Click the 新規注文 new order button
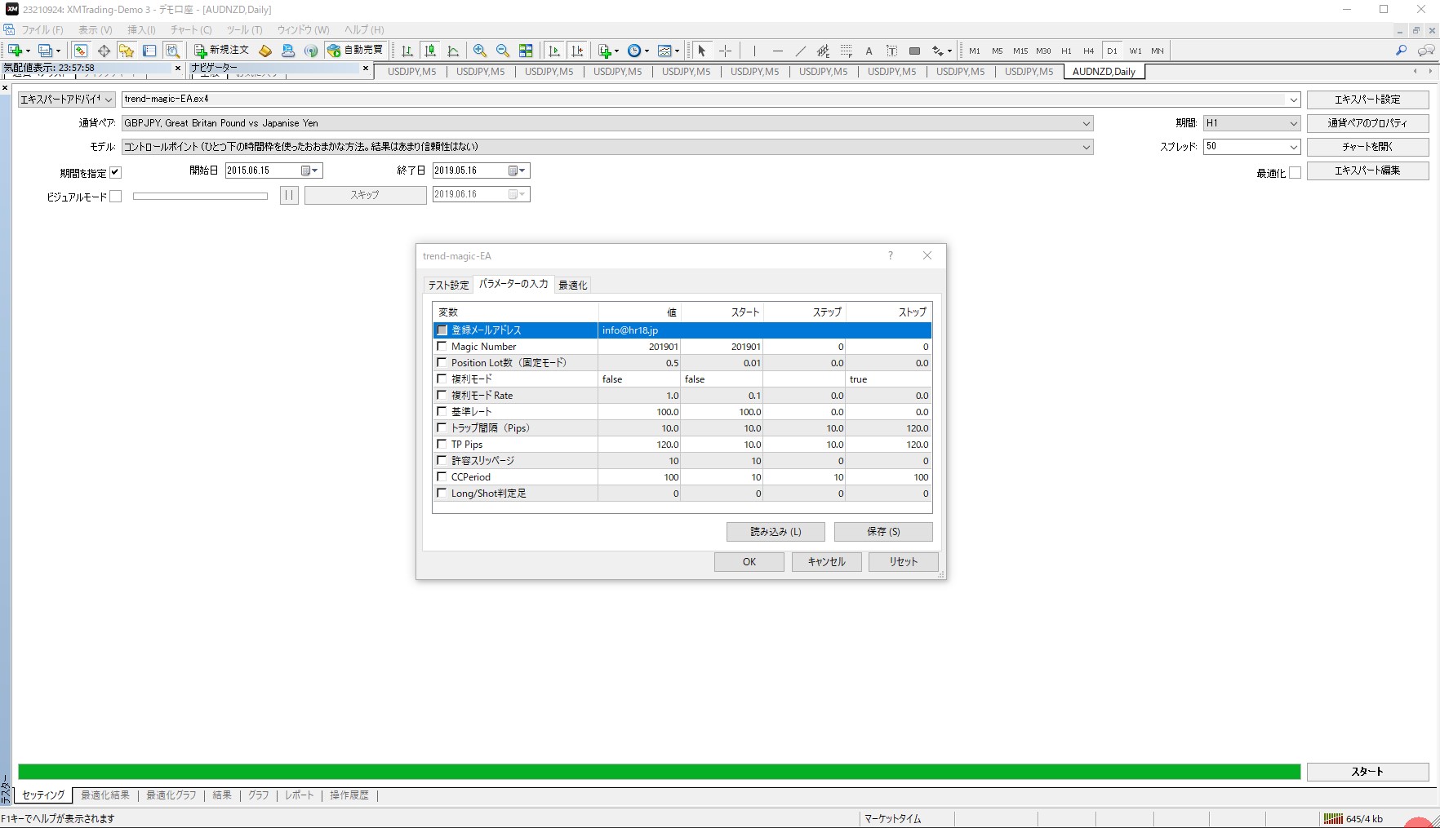The width and height of the screenshot is (1440, 828). (221, 51)
